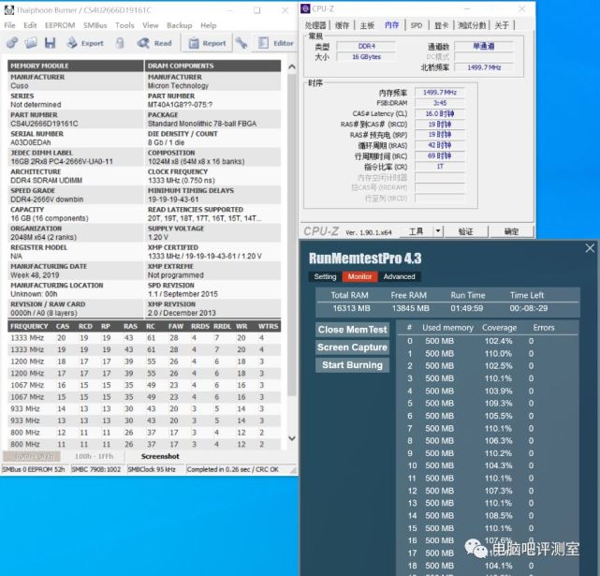Switch to 主板 tab in CPU-Z
600x576 pixels.
click(367, 25)
